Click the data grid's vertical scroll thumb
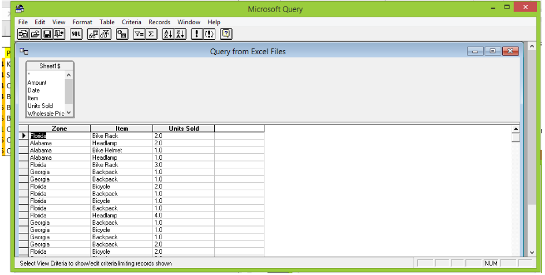 point(516,137)
